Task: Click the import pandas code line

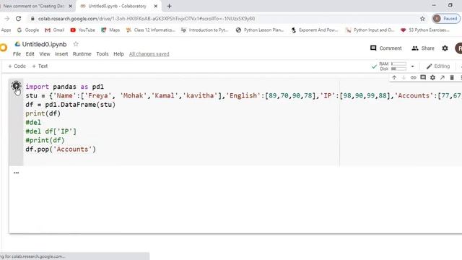Action: 64,87
